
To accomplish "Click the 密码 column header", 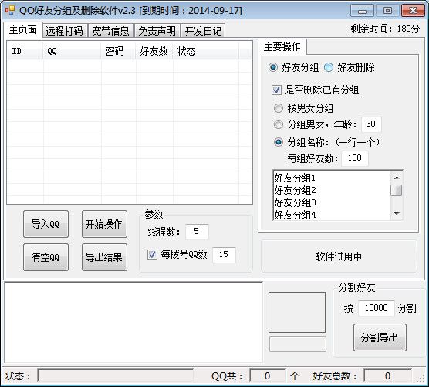I will (x=118, y=51).
